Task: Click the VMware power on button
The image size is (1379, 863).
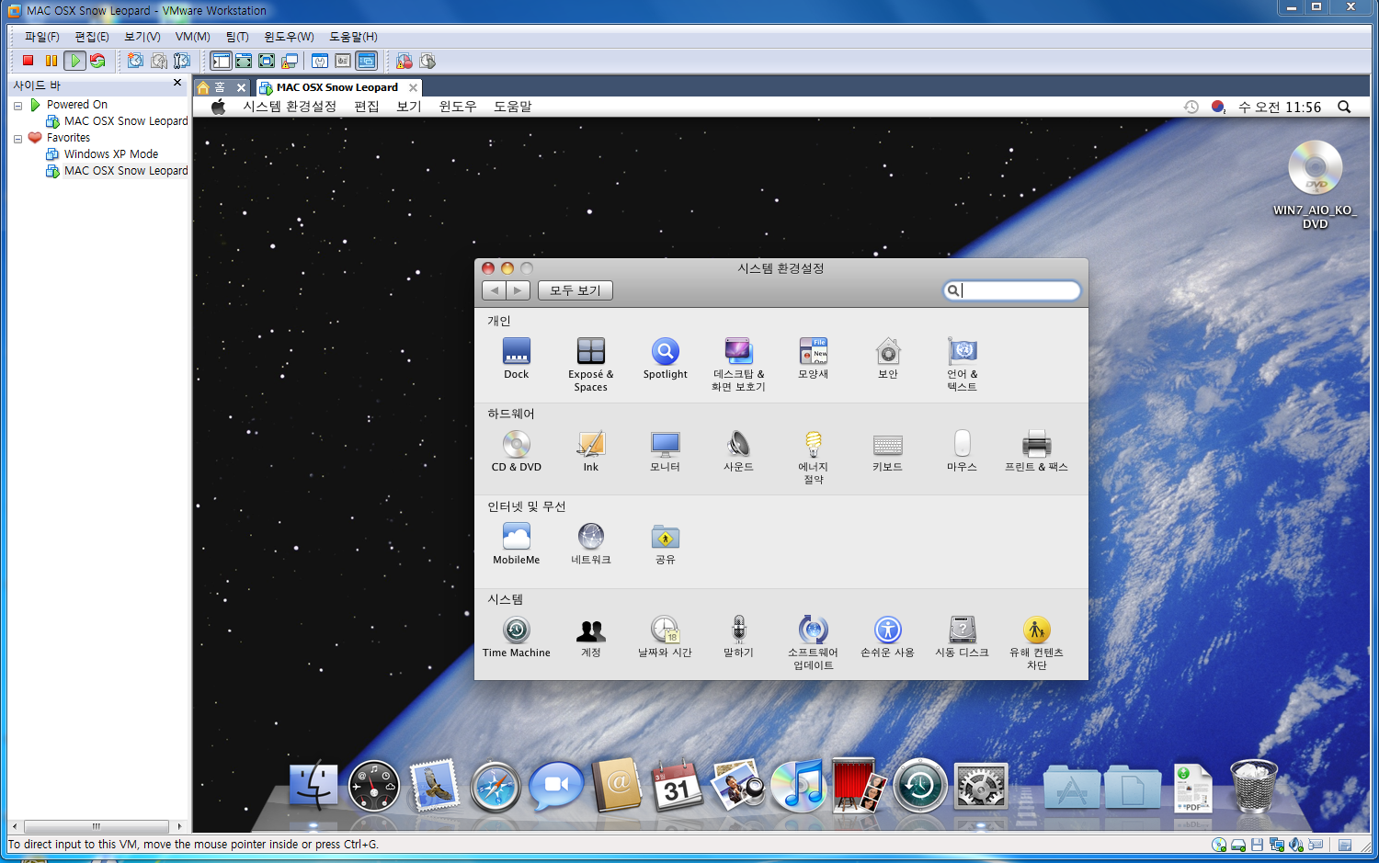Action: pos(74,61)
